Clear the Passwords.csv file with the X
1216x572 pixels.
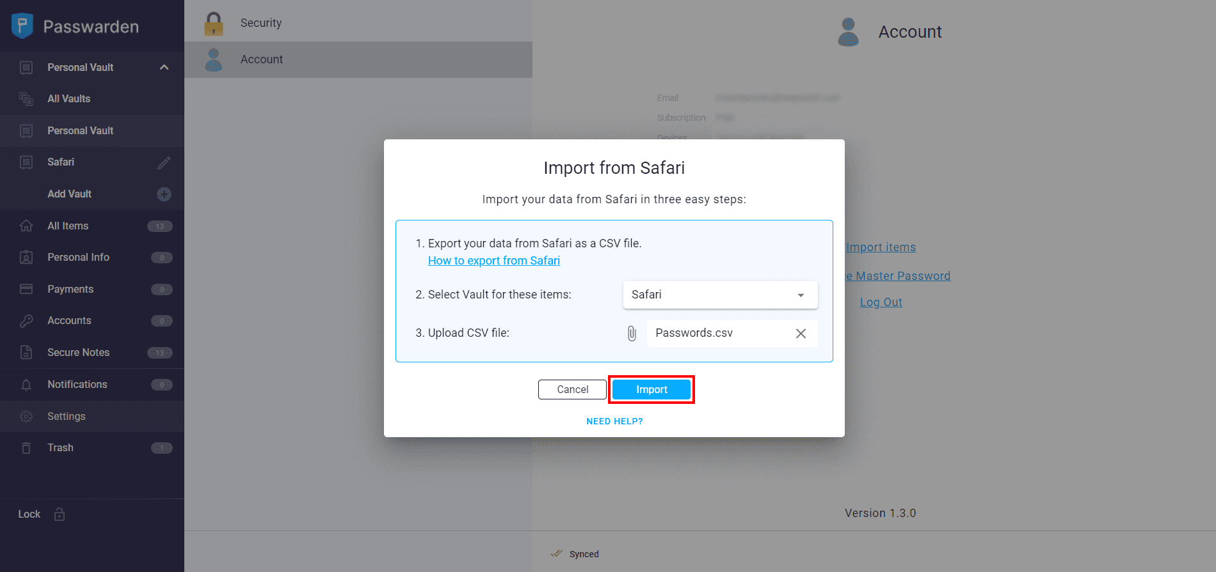[x=801, y=333]
